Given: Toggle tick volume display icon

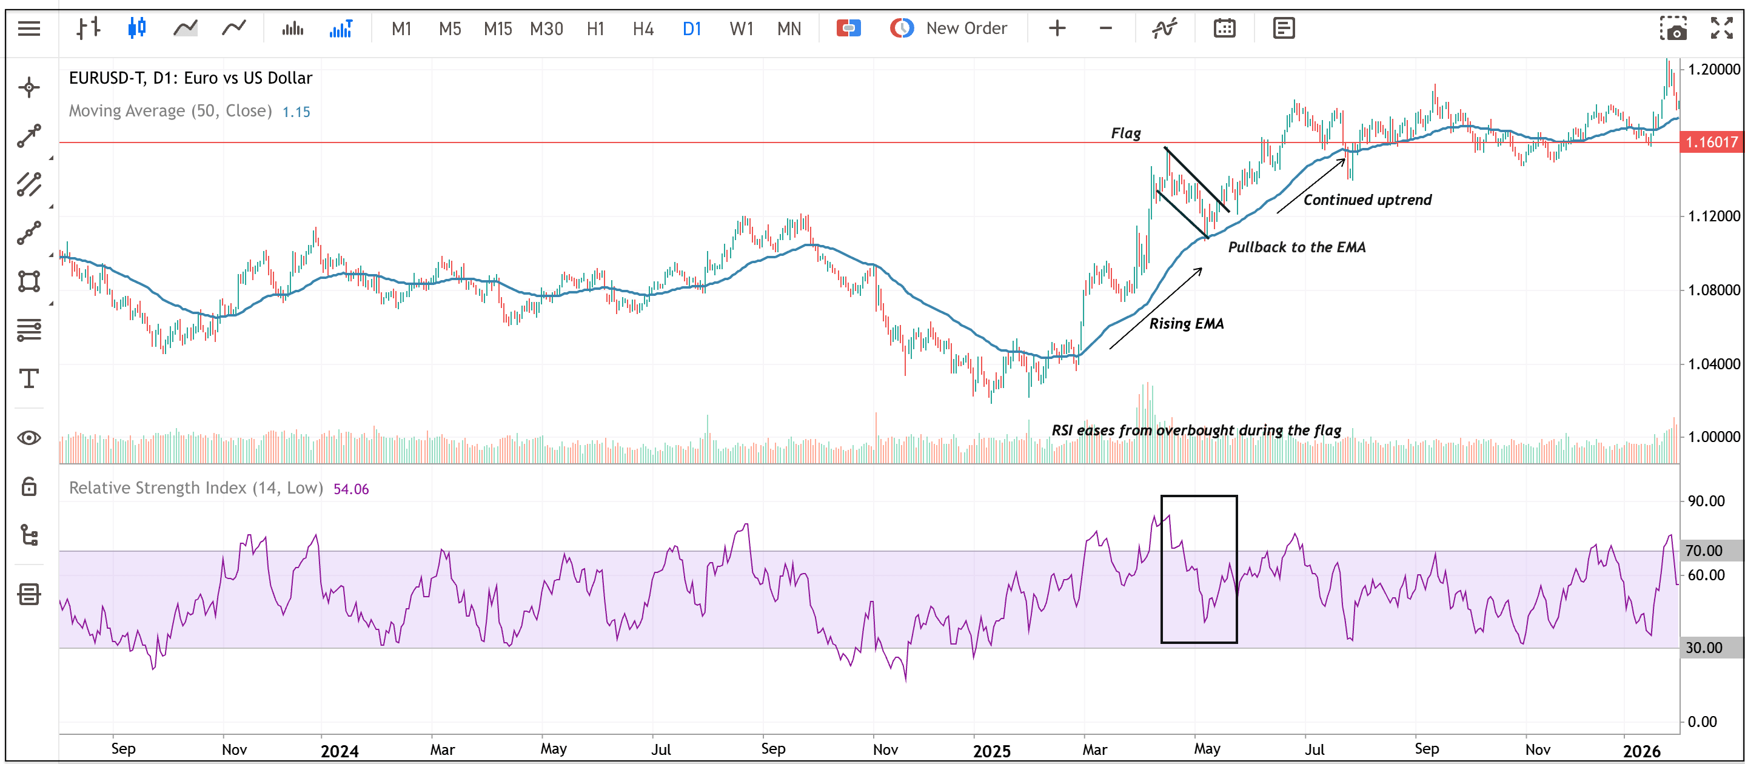Looking at the screenshot, I should [x=293, y=28].
